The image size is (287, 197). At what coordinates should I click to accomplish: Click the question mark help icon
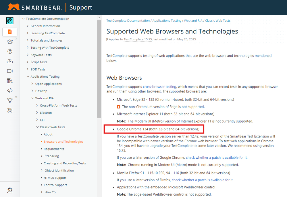click(10, 52)
